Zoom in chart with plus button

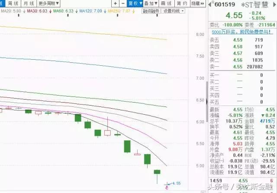116,3
